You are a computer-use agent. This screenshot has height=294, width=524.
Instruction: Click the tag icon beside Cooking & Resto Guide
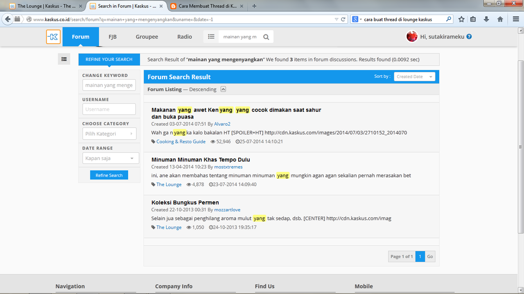pyautogui.click(x=154, y=142)
